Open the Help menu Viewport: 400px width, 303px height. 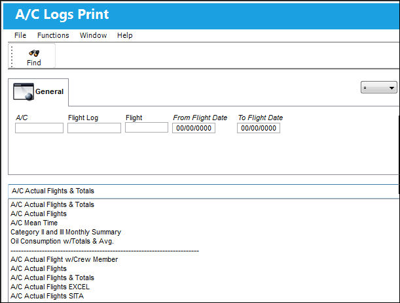125,35
